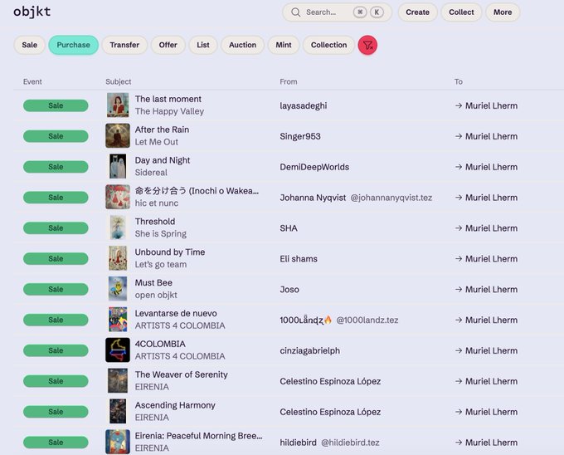564x455 pixels.
Task: Click Sale badge in Must Bee row
Action: point(56,289)
